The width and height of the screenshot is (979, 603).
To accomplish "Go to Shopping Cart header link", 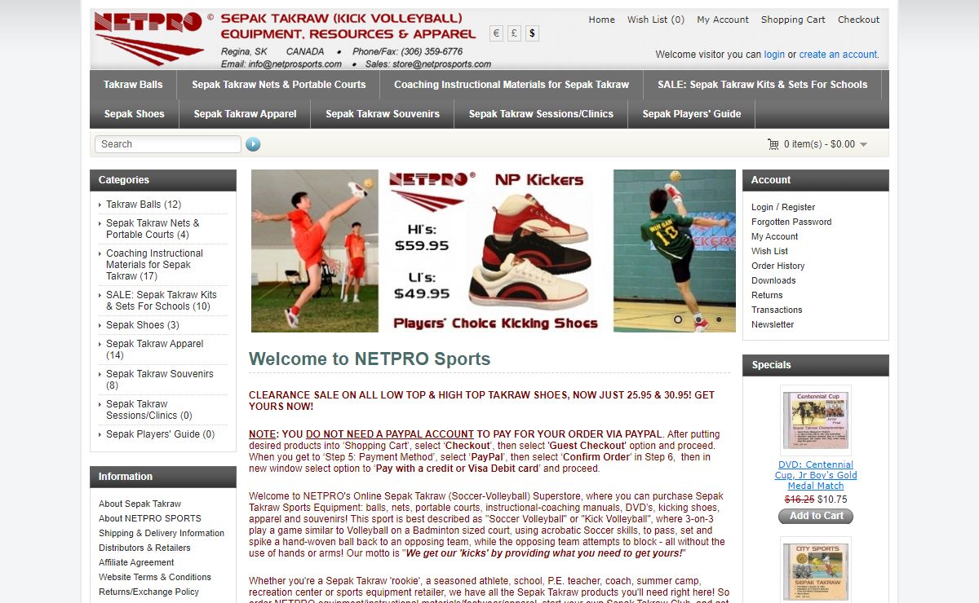I will [793, 20].
